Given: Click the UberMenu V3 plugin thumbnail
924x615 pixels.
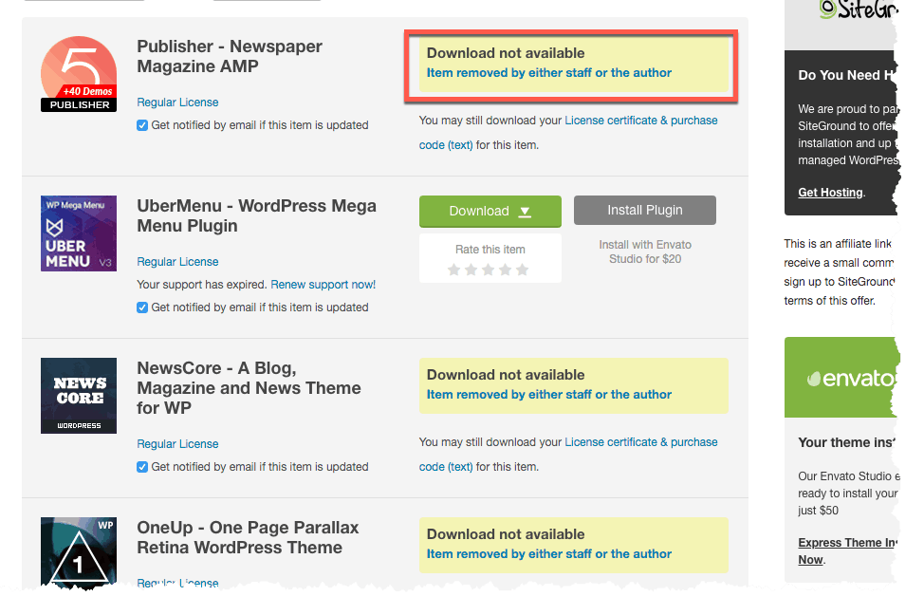Looking at the screenshot, I should pyautogui.click(x=79, y=233).
